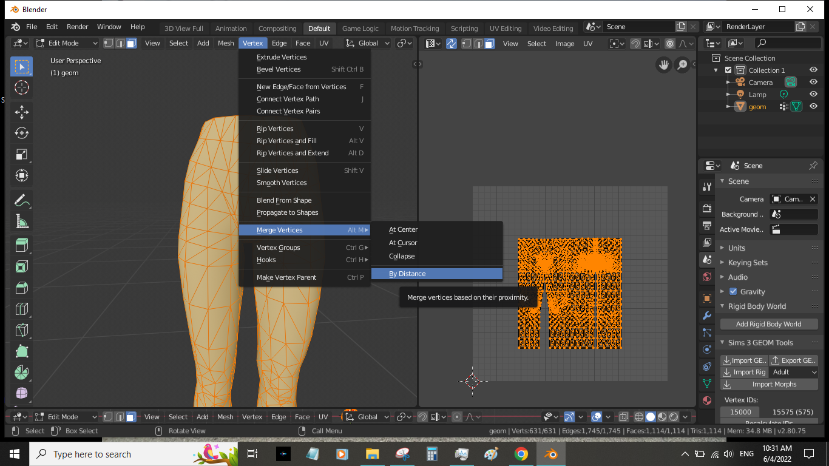Choose By Distance in Merge Vertices submenu
829x466 pixels.
point(437,274)
